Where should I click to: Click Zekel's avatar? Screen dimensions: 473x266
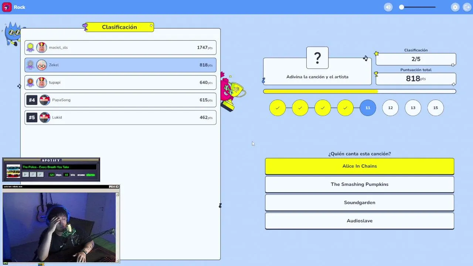42,65
